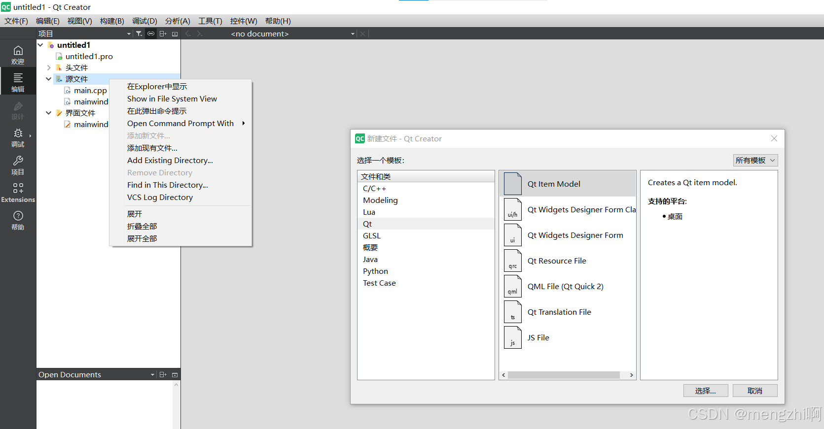This screenshot has width=824, height=429.
Task: Open the 调试(D) menu
Action: [144, 21]
